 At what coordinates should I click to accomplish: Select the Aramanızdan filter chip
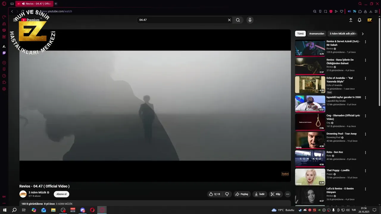[317, 34]
